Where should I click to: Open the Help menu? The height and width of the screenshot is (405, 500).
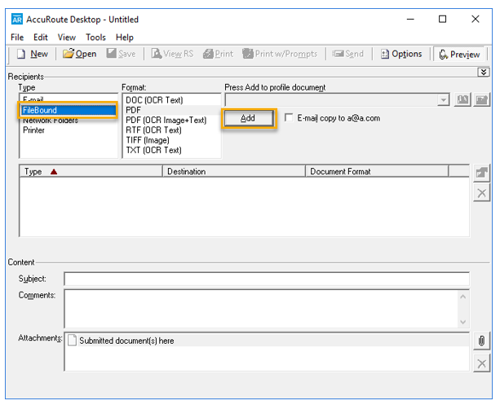coord(124,37)
